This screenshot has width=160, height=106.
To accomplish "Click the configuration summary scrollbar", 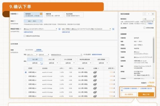I will point(154,50).
